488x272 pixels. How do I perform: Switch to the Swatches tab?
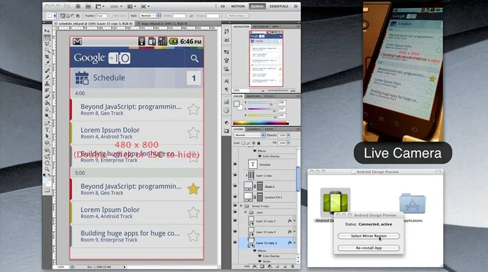coord(253,96)
